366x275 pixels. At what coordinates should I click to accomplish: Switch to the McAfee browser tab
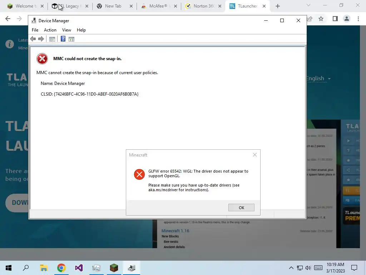158,6
